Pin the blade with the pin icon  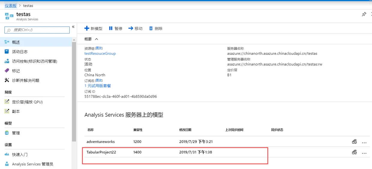(x=364, y=14)
